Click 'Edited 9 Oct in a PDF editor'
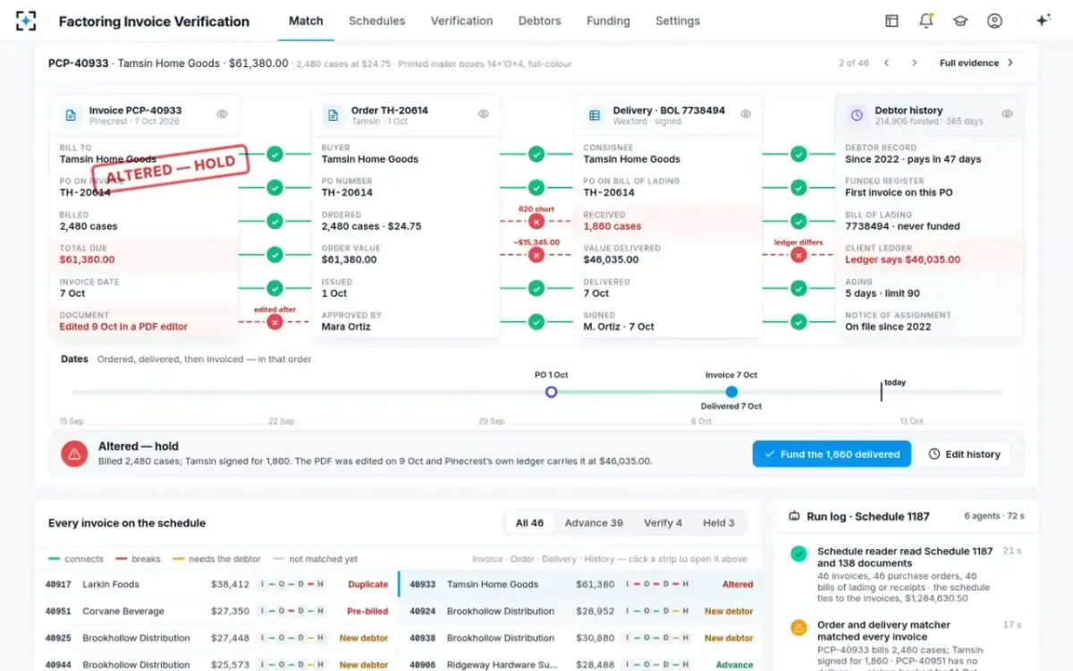The width and height of the screenshot is (1073, 671). [x=123, y=327]
